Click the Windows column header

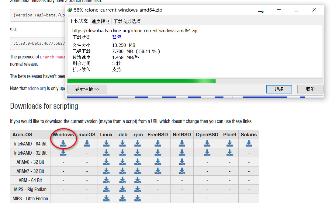[x=63, y=135]
